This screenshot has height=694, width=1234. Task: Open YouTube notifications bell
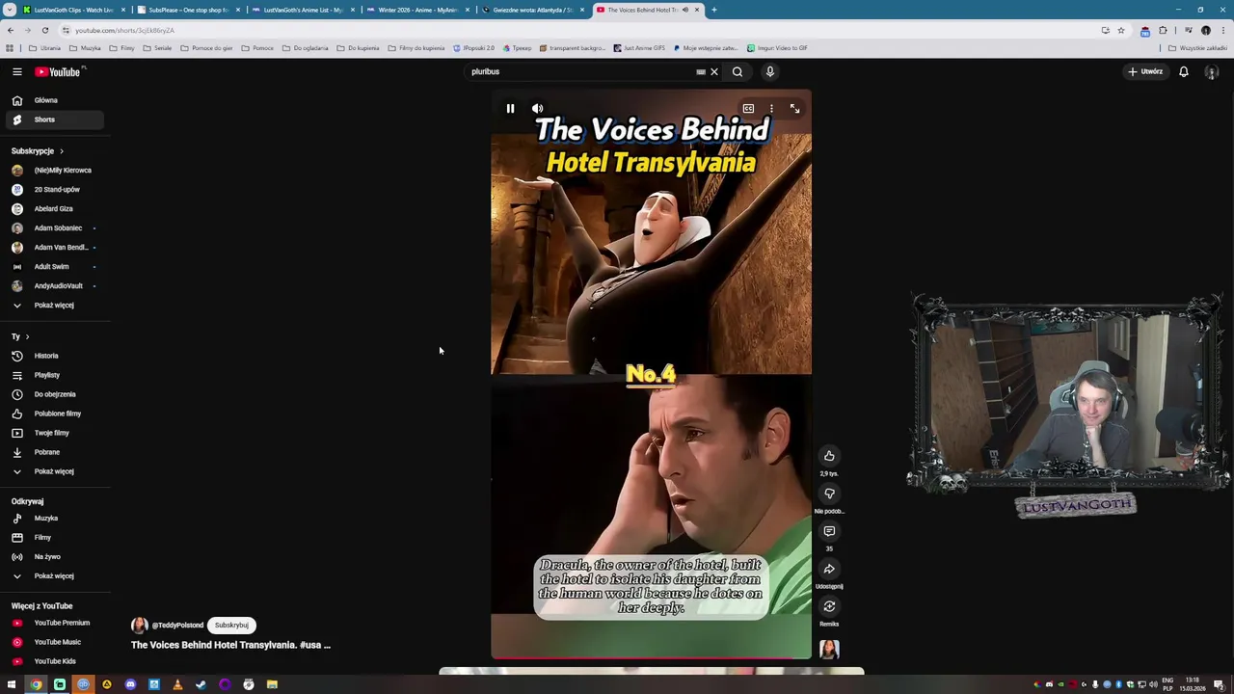click(1184, 71)
